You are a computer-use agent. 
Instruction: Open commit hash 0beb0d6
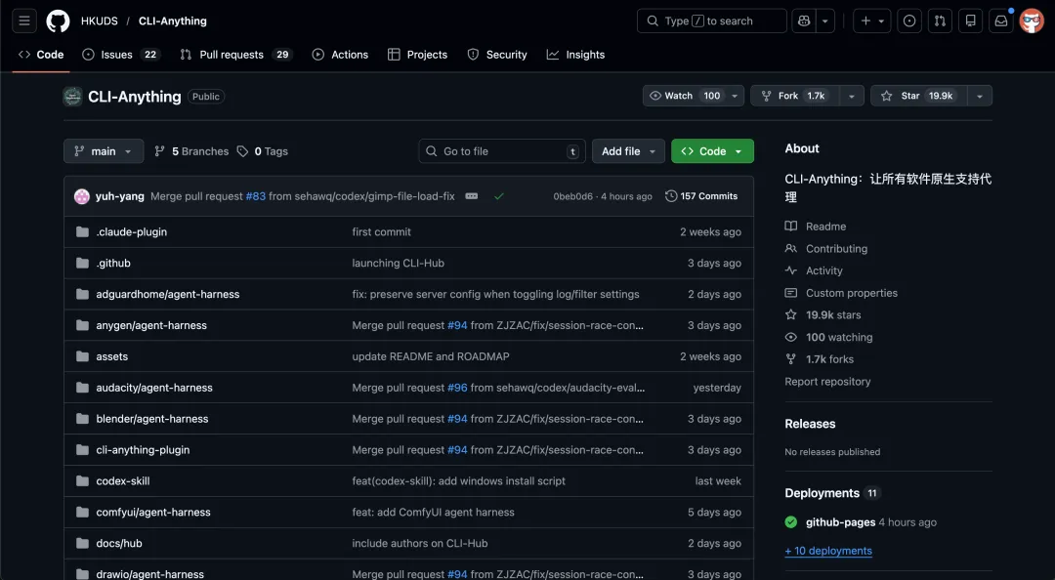click(573, 196)
